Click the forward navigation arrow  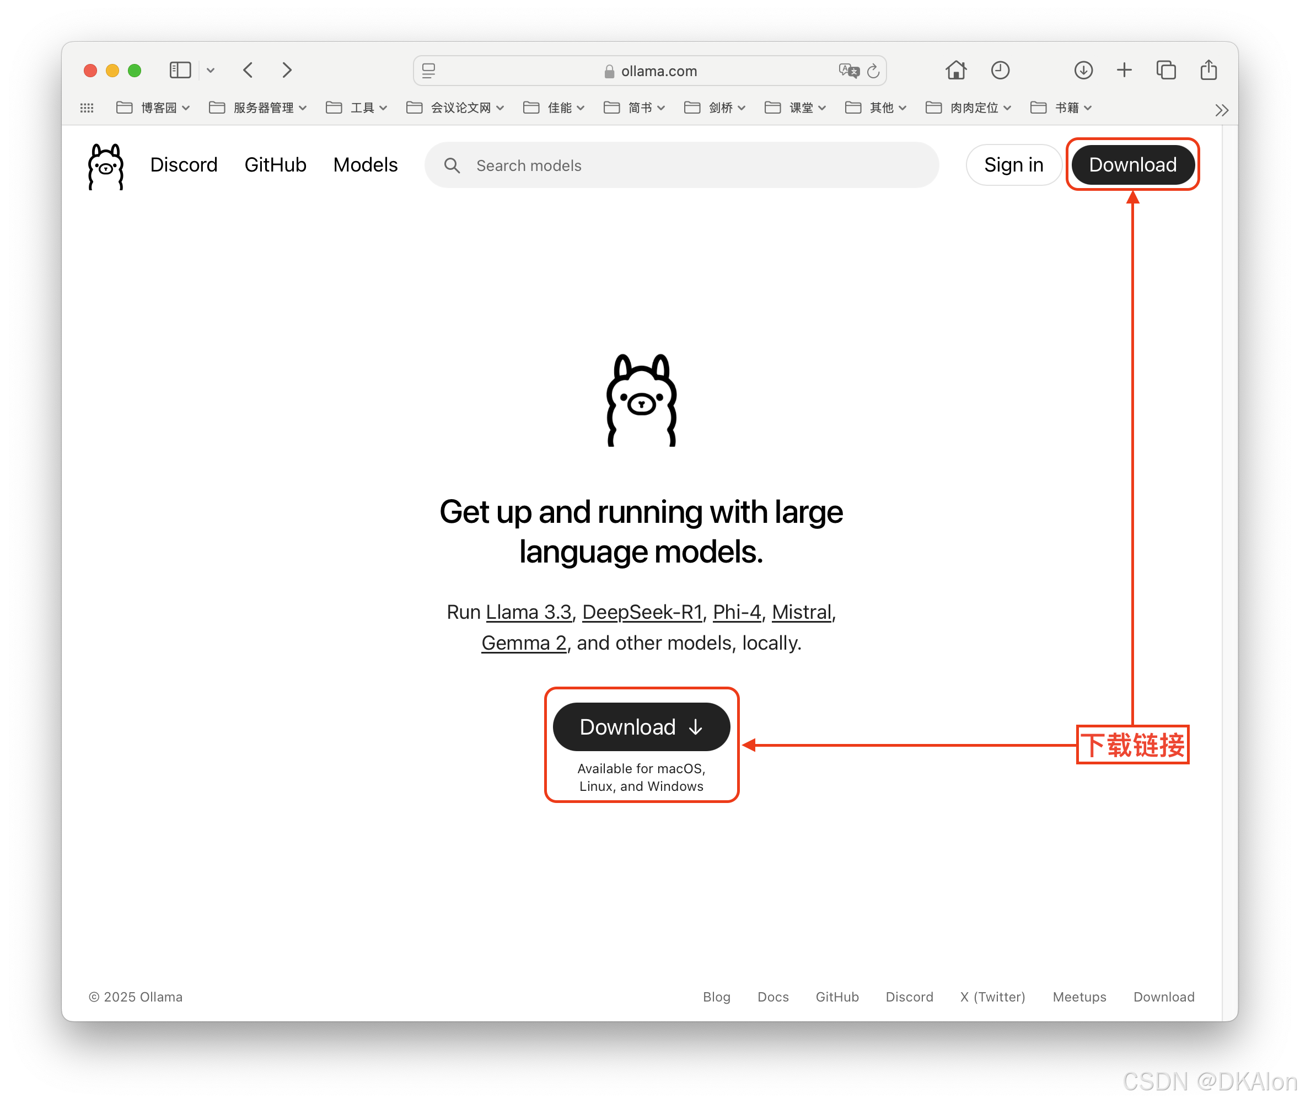point(287,70)
